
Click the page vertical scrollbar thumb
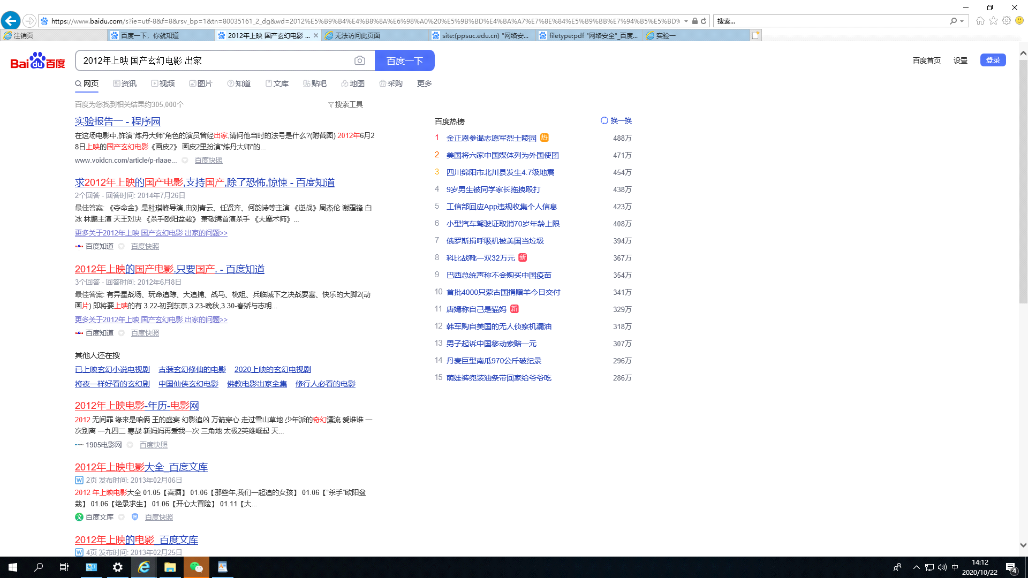tap(1023, 182)
